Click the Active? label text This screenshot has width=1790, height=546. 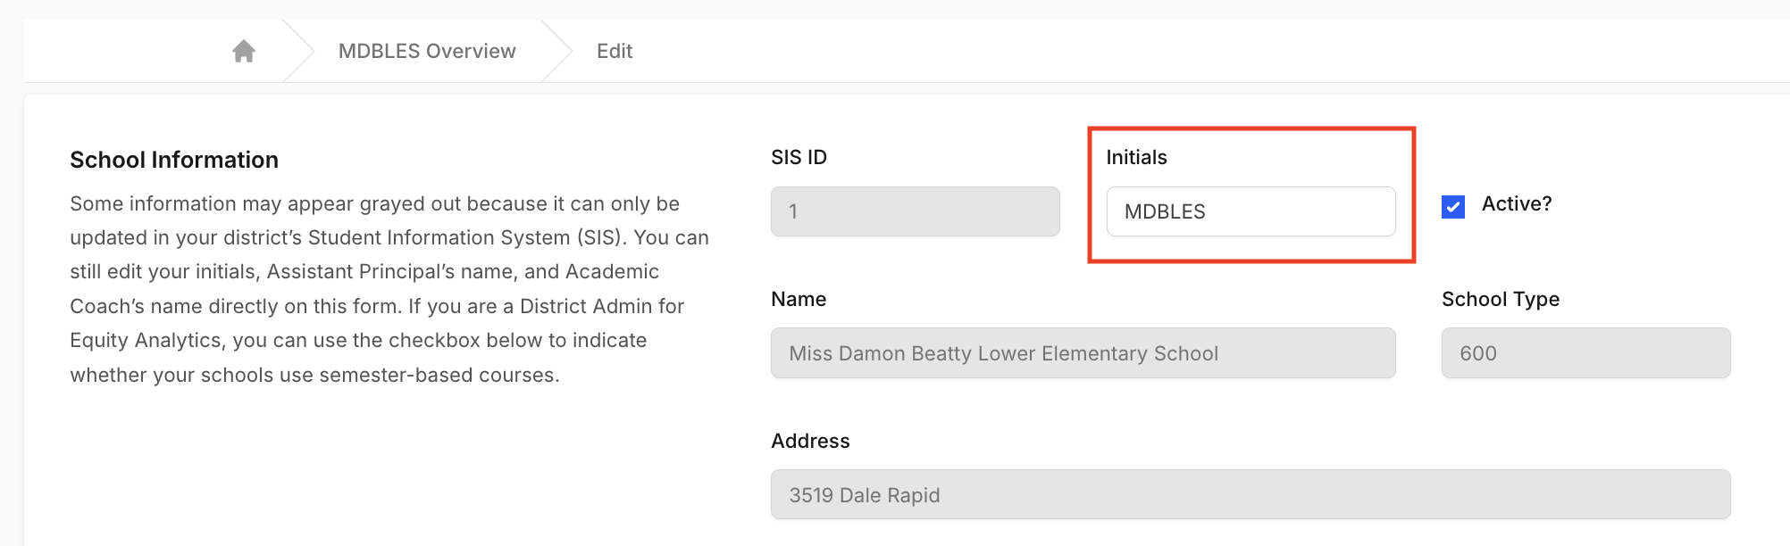tap(1517, 203)
